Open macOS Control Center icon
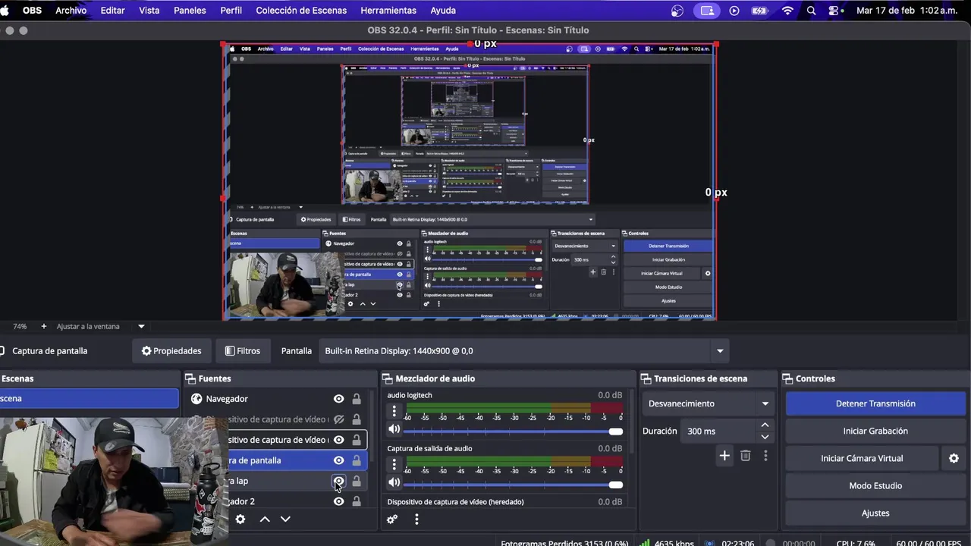971x546 pixels. click(835, 11)
